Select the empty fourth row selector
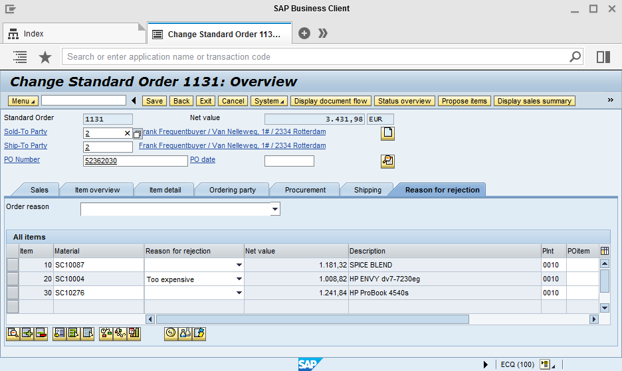 pos(13,307)
